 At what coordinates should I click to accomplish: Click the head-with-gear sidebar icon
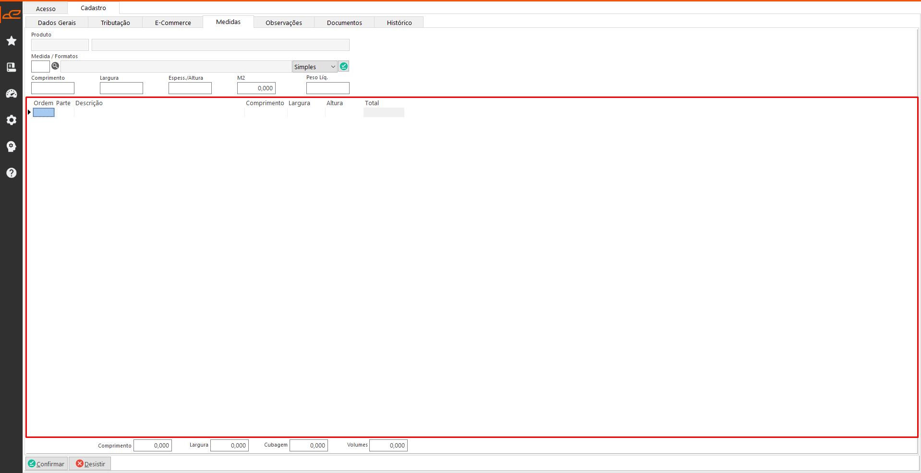[12, 146]
